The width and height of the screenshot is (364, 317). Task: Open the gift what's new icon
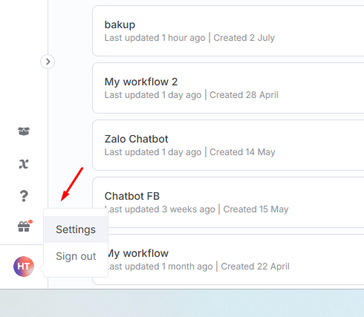point(24,226)
